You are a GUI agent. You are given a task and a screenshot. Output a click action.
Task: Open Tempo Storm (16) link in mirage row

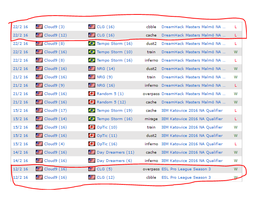115,119
